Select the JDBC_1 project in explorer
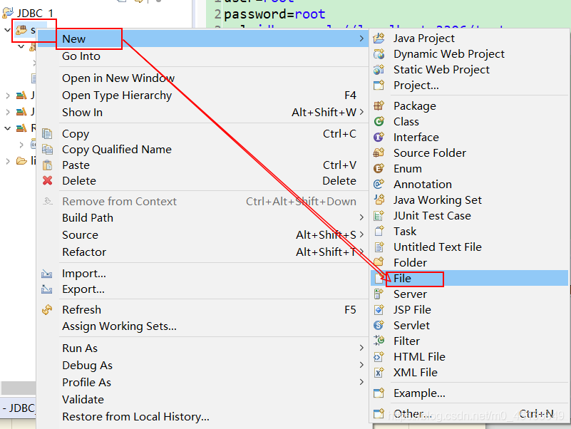The image size is (571, 429). [x=35, y=13]
